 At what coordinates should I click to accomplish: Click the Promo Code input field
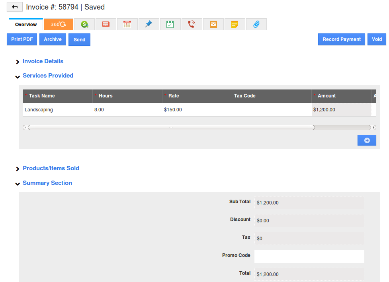309,256
